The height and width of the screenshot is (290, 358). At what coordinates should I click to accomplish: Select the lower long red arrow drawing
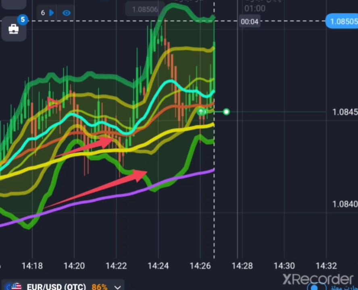coord(96,189)
